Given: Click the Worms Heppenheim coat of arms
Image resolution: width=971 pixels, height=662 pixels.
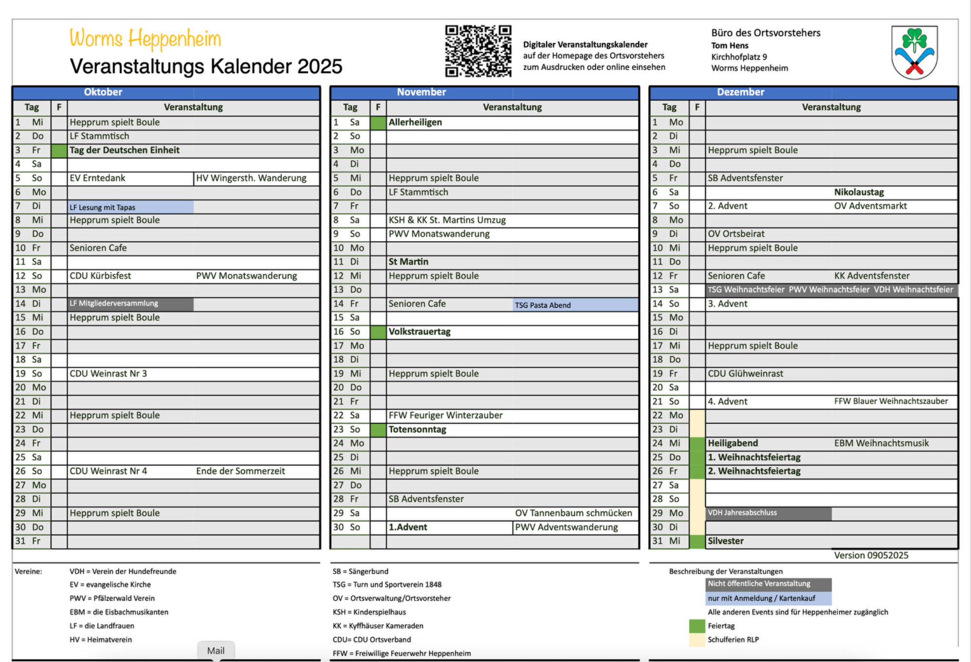Looking at the screenshot, I should pyautogui.click(x=914, y=52).
